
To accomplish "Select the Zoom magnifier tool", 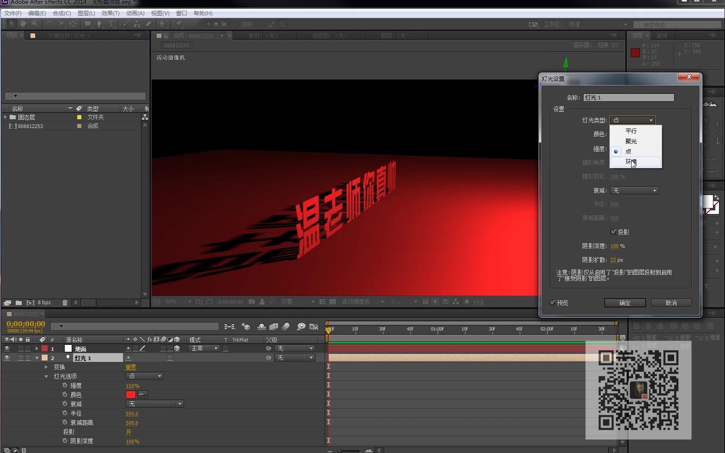I will pyautogui.click(x=35, y=24).
